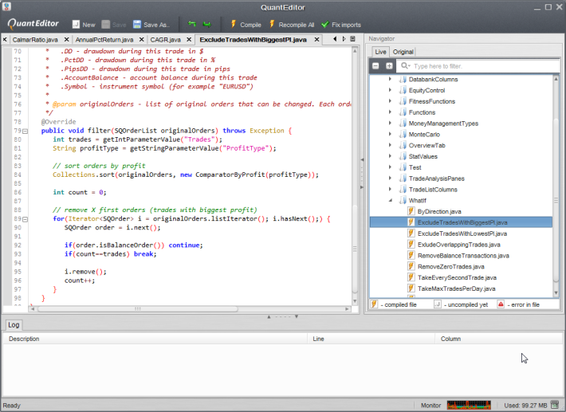Open RemoveBalanceTransactions.java file
The width and height of the screenshot is (566, 412).
(x=463, y=256)
